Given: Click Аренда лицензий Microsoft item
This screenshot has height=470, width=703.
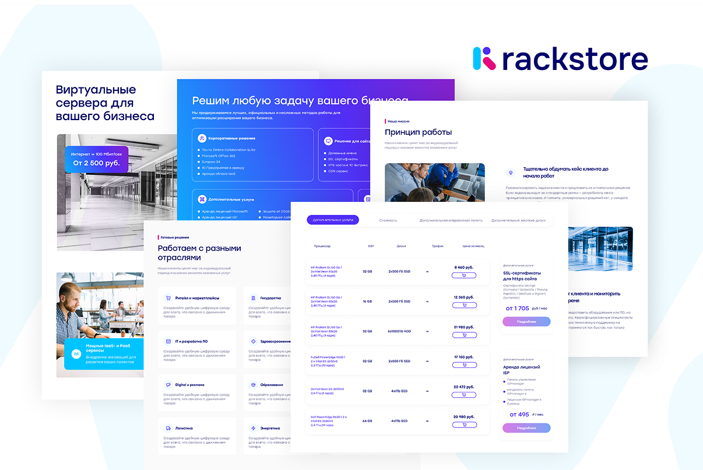Looking at the screenshot, I should [224, 211].
